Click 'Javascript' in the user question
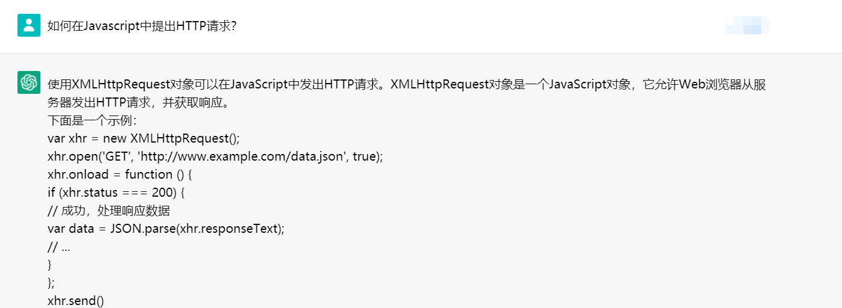 click(x=111, y=26)
